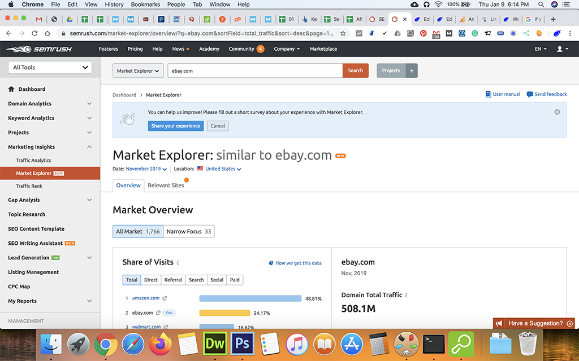
Task: Click the Chrome home button
Action: pyautogui.click(x=47, y=33)
